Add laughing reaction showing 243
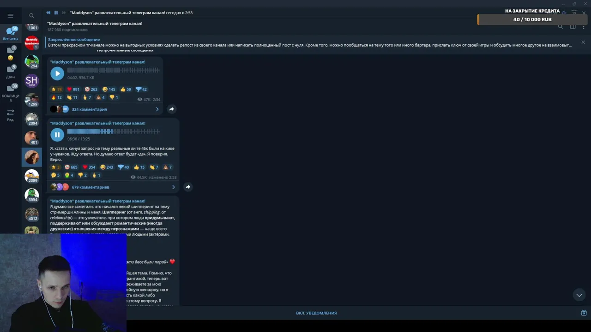 click(x=107, y=167)
